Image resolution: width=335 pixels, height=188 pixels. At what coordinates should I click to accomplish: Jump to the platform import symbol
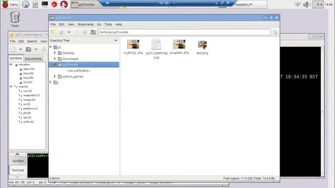click(30, 109)
